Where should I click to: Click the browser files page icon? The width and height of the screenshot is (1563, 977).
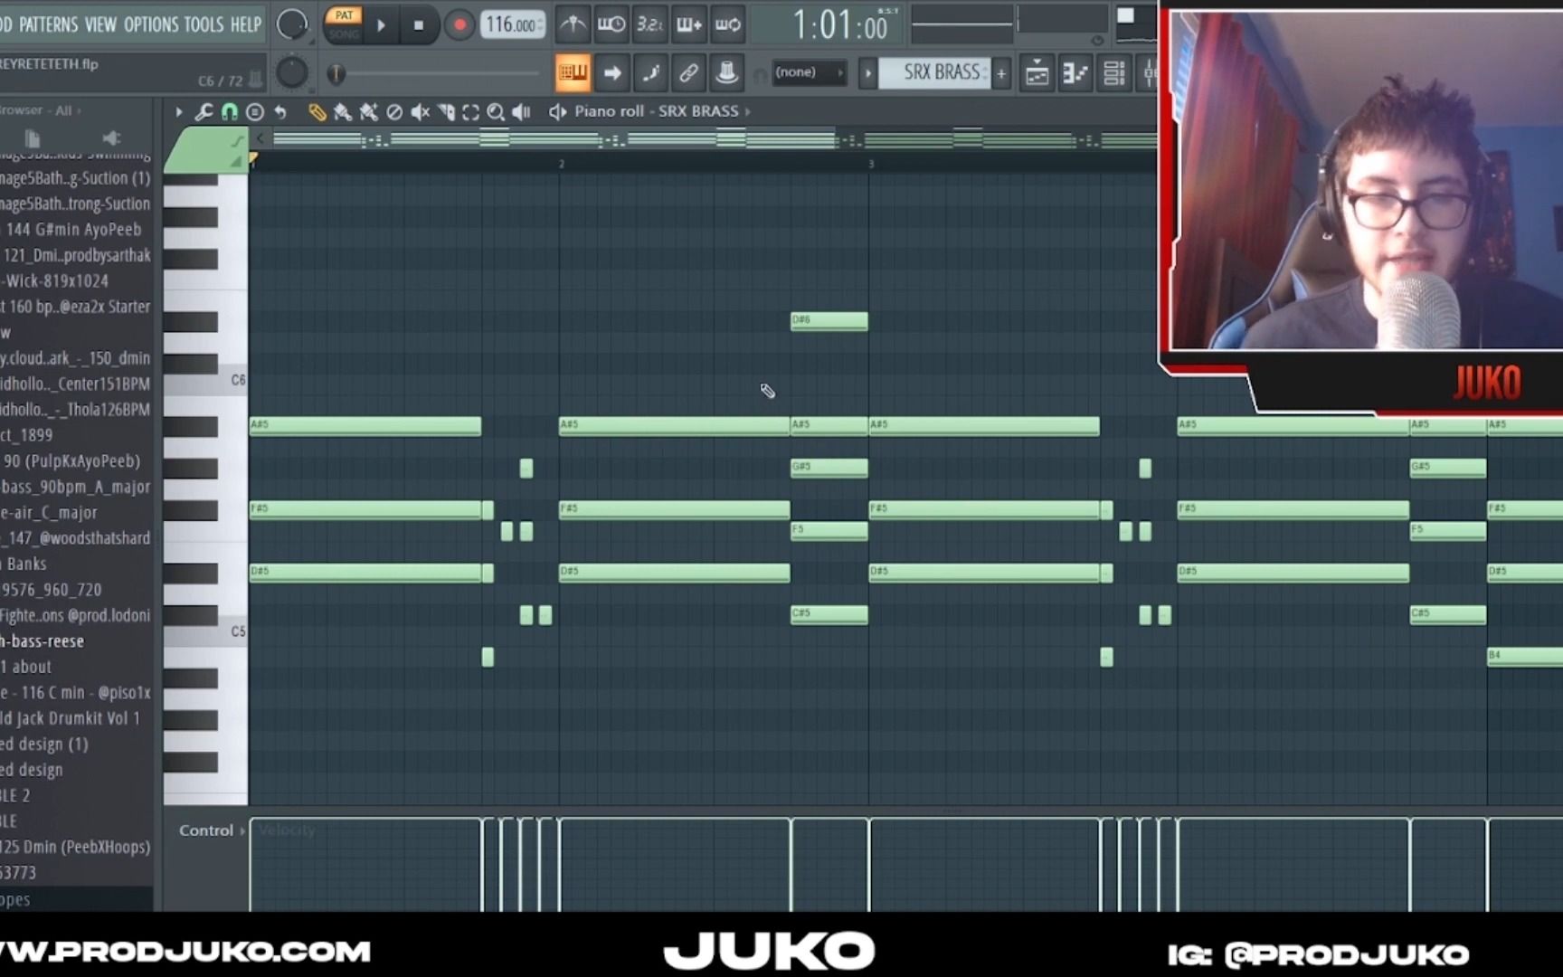[33, 138]
